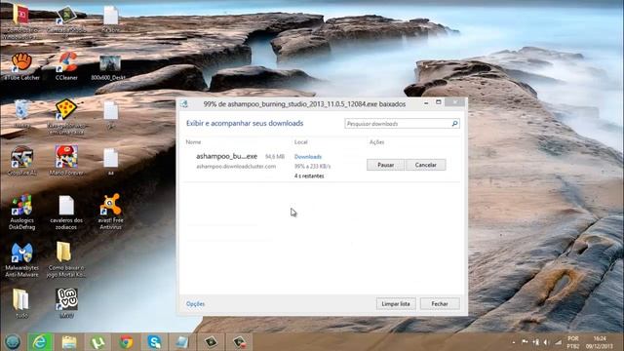Click the Local column header
The width and height of the screenshot is (624, 351).
[x=301, y=142]
